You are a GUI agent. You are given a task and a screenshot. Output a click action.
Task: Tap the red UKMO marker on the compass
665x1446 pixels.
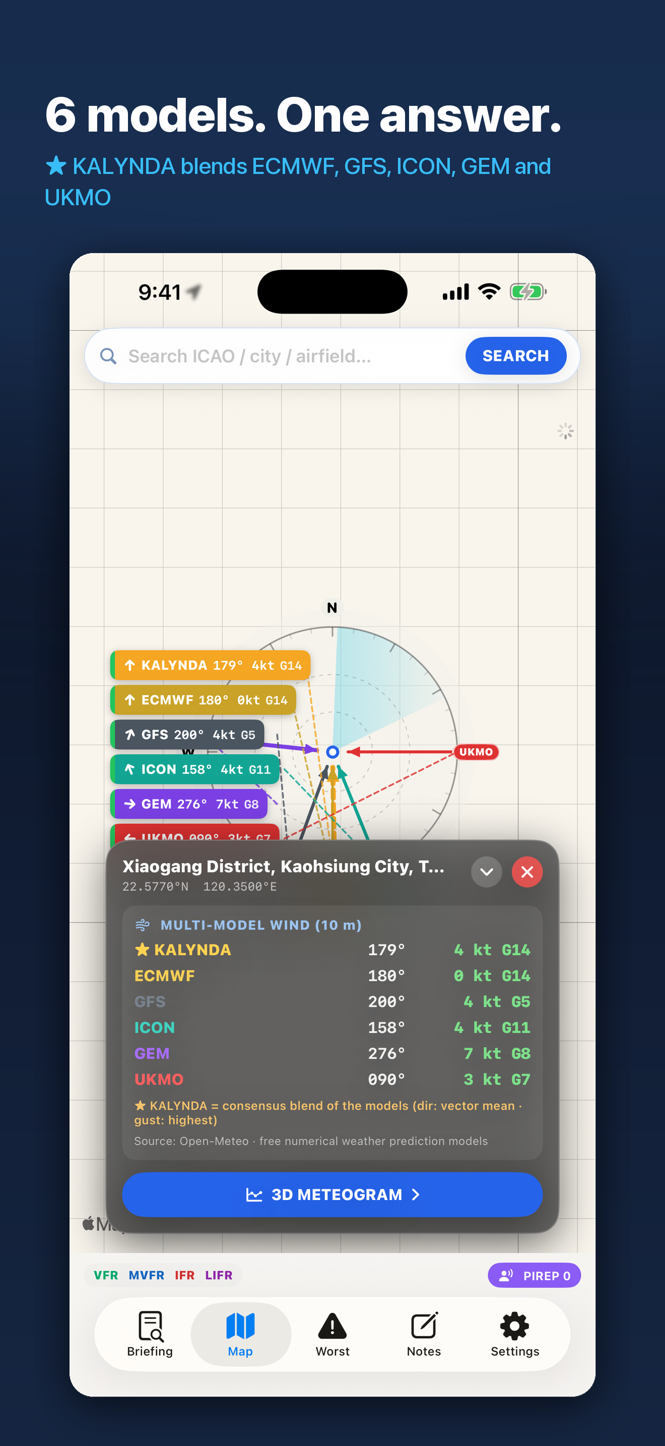pos(476,752)
